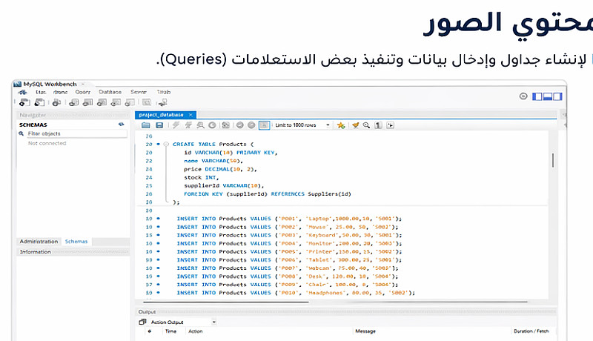Viewport: 593px width, 341px height.
Task: Stop the running query icon
Action: (212, 125)
